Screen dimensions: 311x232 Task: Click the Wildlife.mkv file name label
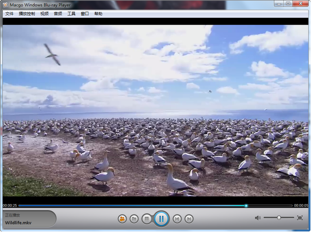[x=18, y=222]
